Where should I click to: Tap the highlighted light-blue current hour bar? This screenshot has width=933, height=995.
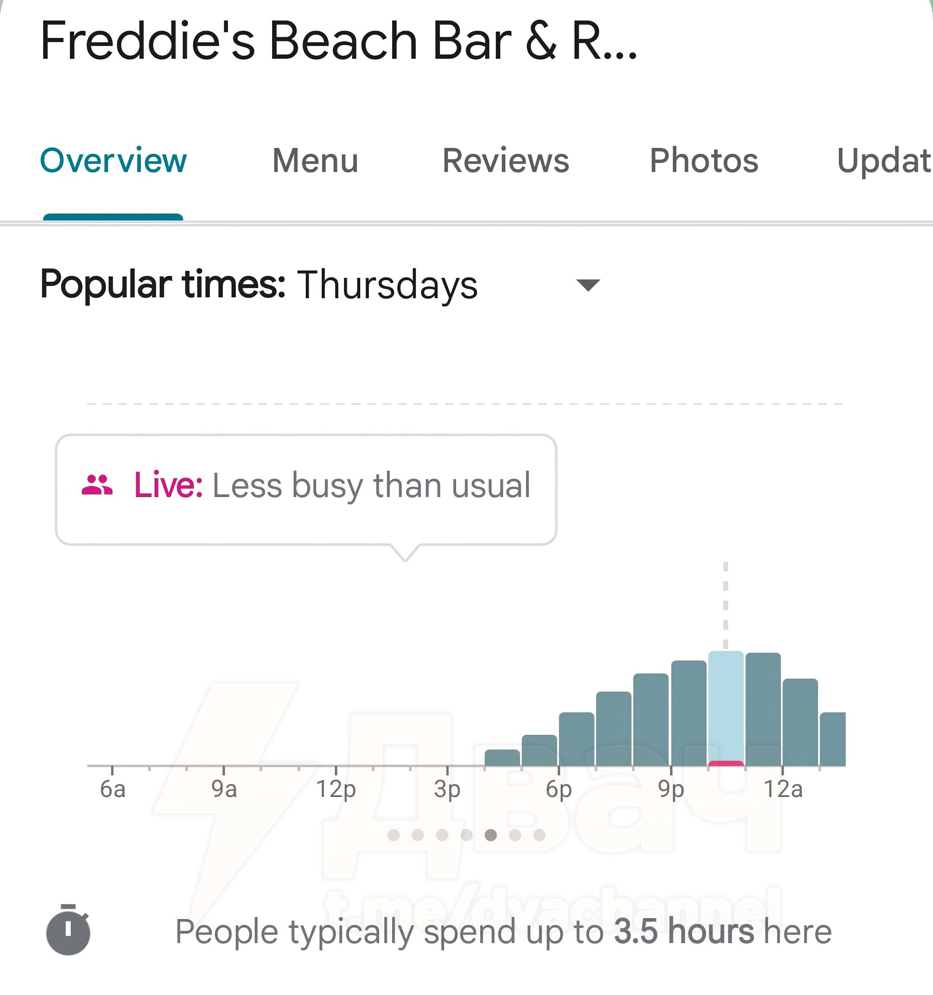(x=726, y=708)
